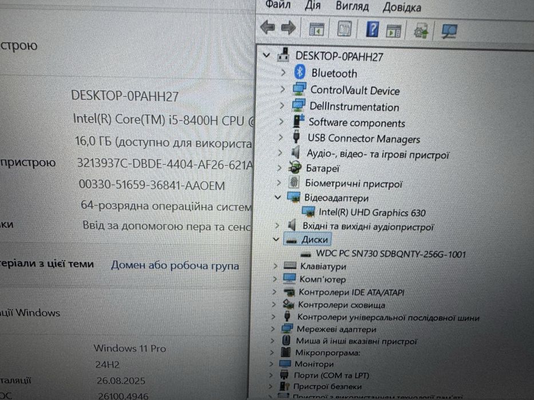Screen dimensions: 534x400
Task: Open the Вигляд menu
Action: click(352, 6)
